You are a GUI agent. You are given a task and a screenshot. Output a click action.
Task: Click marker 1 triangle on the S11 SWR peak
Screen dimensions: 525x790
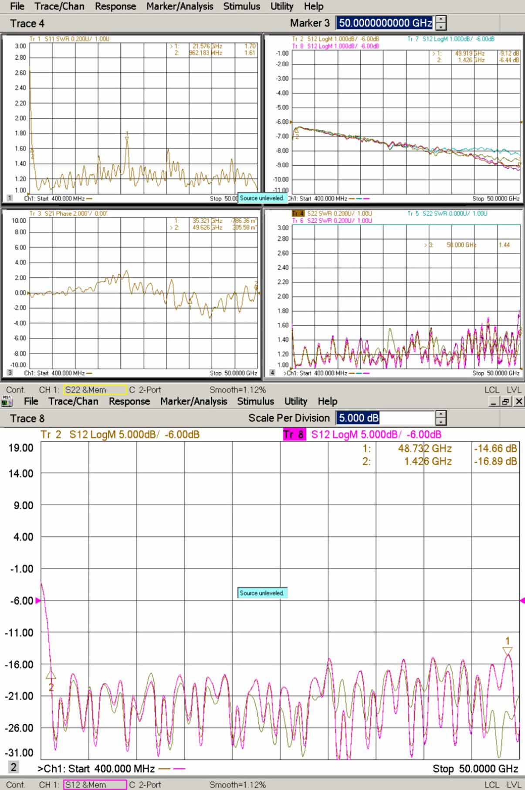[x=127, y=139]
